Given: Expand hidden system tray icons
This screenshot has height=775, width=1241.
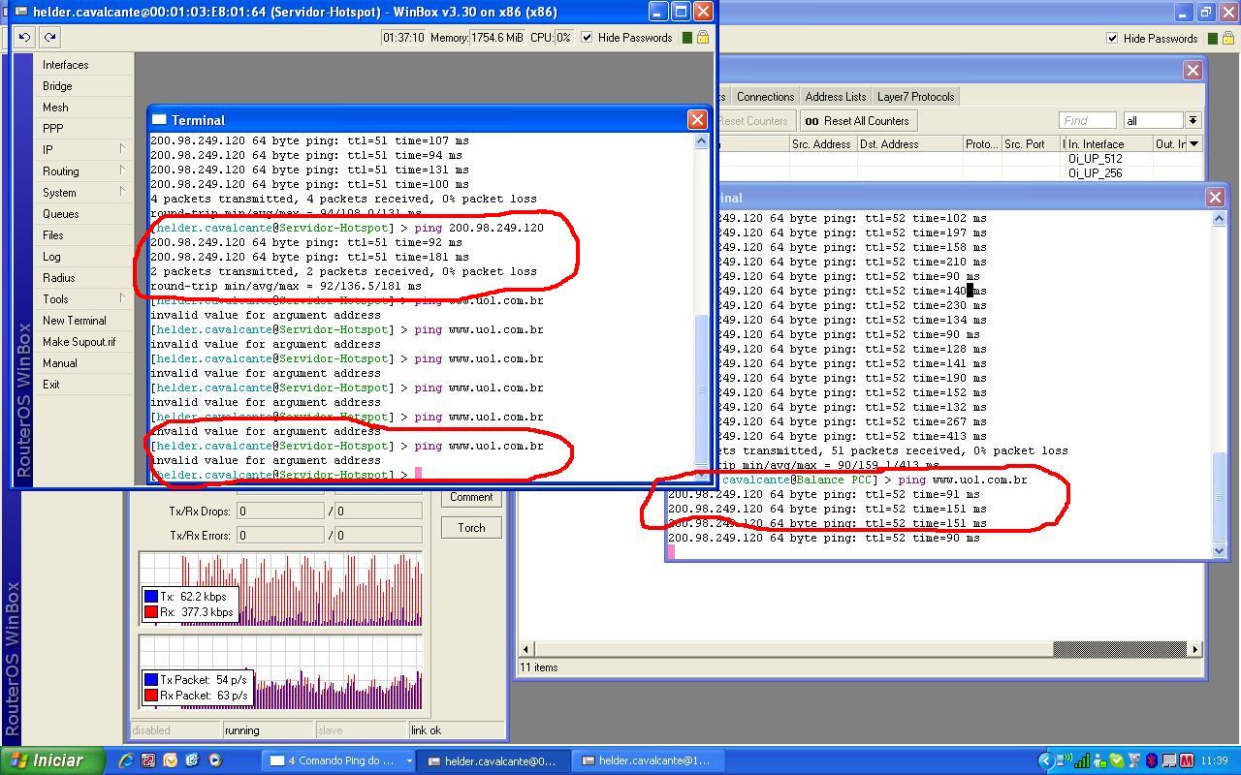Looking at the screenshot, I should point(1045,760).
